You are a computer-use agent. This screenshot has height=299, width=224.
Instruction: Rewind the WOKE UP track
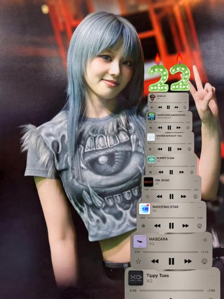pyautogui.click(x=160, y=107)
